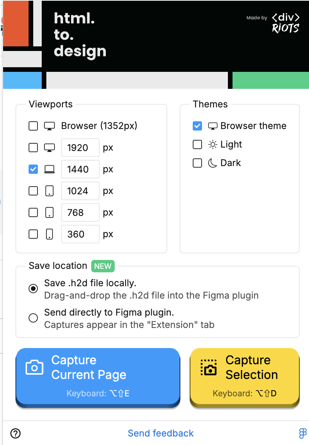Screen dimensions: 309x445
Task: Select Send directly to Figma plugin
Action: point(34,318)
